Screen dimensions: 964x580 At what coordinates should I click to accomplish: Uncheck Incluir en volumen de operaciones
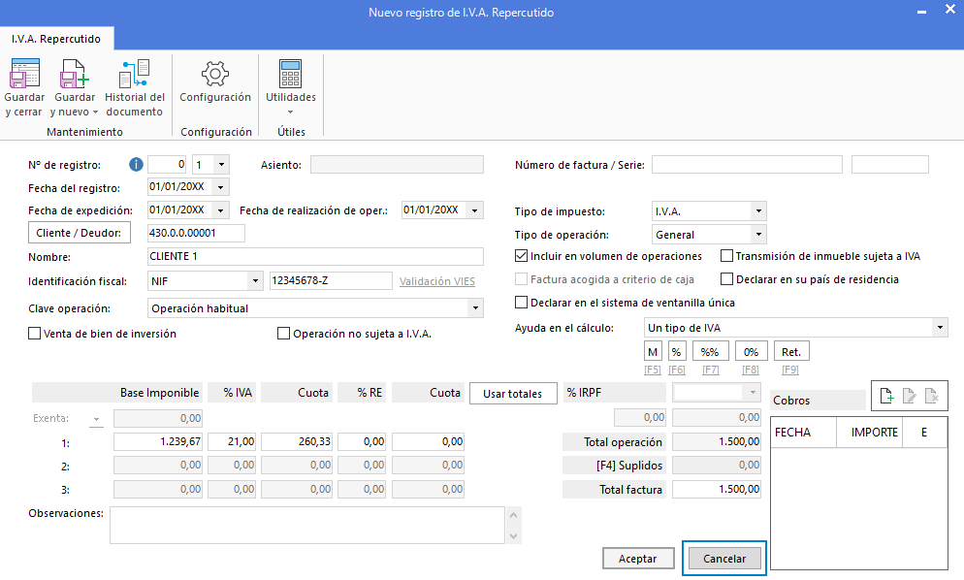pos(521,256)
